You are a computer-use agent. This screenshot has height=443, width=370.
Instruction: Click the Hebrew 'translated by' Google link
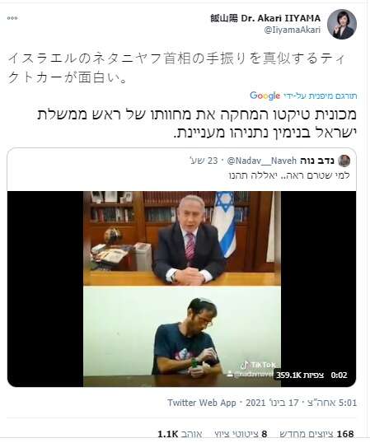[x=320, y=96]
